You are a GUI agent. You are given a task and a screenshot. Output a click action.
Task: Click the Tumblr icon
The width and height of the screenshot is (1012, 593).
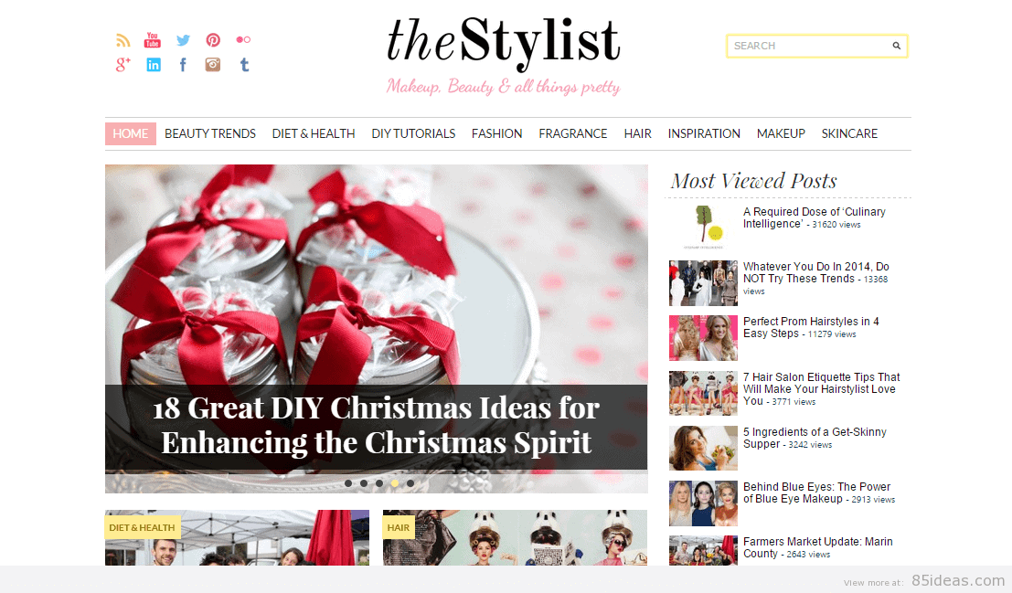coord(244,65)
